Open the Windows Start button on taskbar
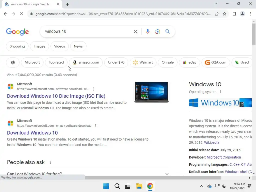Image resolution: width=256 pixels, height=192 pixels. pyautogui.click(x=106, y=186)
